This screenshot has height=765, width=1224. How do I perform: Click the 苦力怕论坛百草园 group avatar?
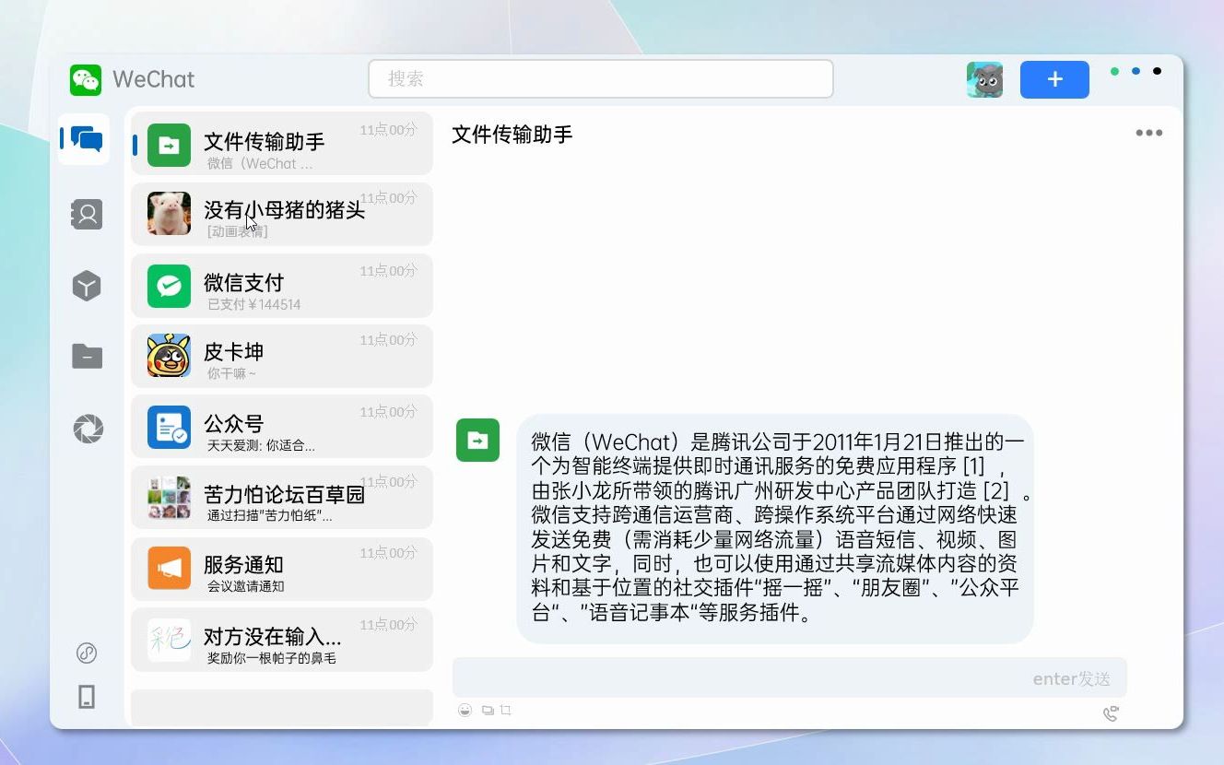169,498
